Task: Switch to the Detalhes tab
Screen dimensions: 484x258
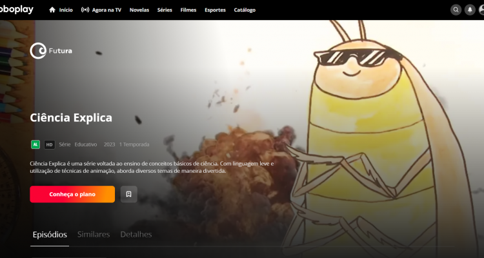Action: [136, 235]
